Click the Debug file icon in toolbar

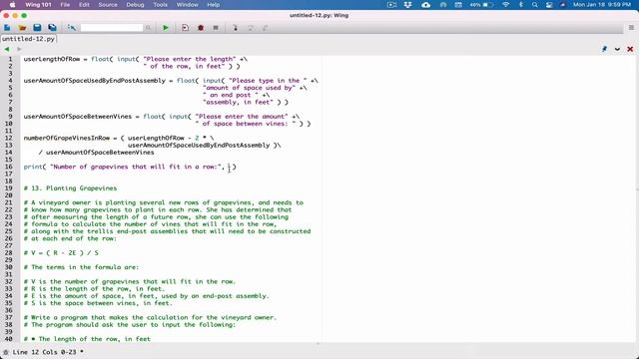click(x=185, y=28)
